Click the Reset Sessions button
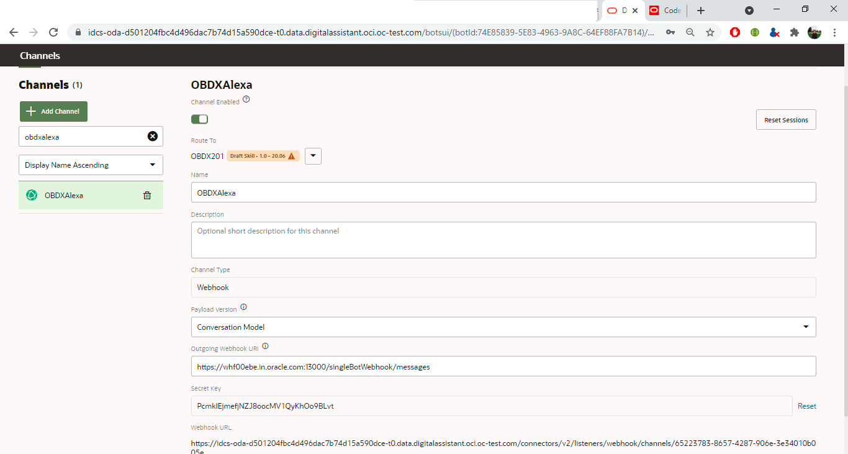This screenshot has height=454, width=848. point(786,120)
